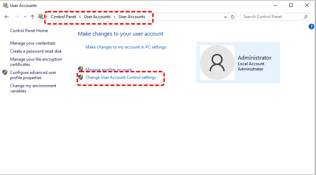
Task: Expand the chevron after Control Panel breadcrumb
Action: [x=80, y=17]
